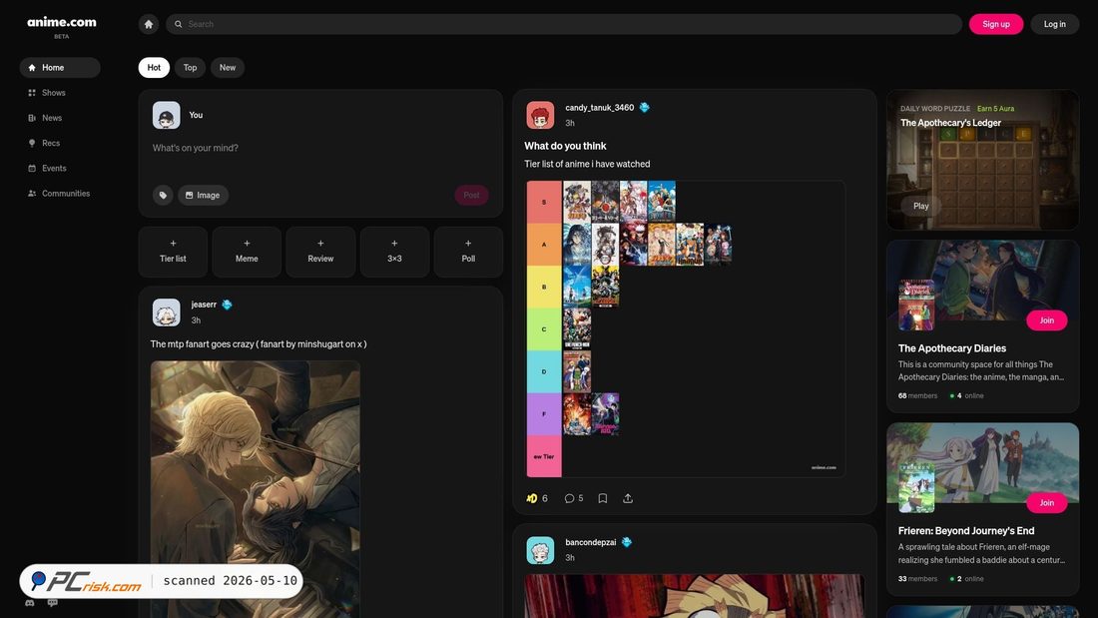This screenshot has width=1098, height=618.
Task: Open candy_tanuk_3460's avatar
Action: tap(540, 116)
